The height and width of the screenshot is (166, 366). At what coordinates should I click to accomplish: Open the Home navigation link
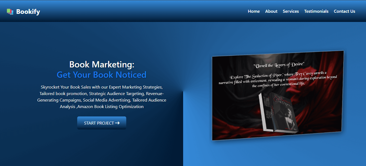254,11
